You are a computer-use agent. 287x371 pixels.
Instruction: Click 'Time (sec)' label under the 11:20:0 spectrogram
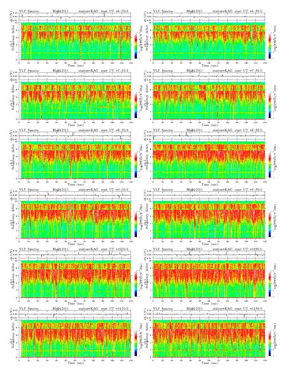pos(76,363)
